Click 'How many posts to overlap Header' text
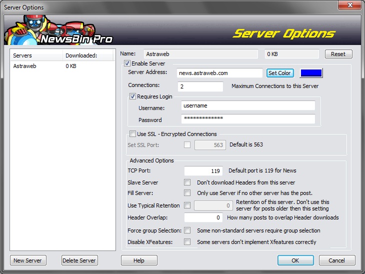 (x=283, y=217)
